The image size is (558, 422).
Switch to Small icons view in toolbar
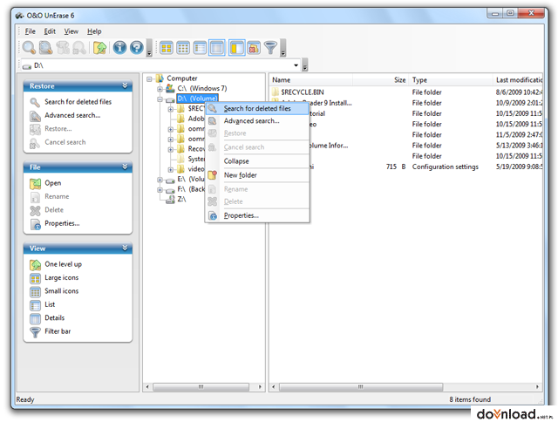pos(183,48)
